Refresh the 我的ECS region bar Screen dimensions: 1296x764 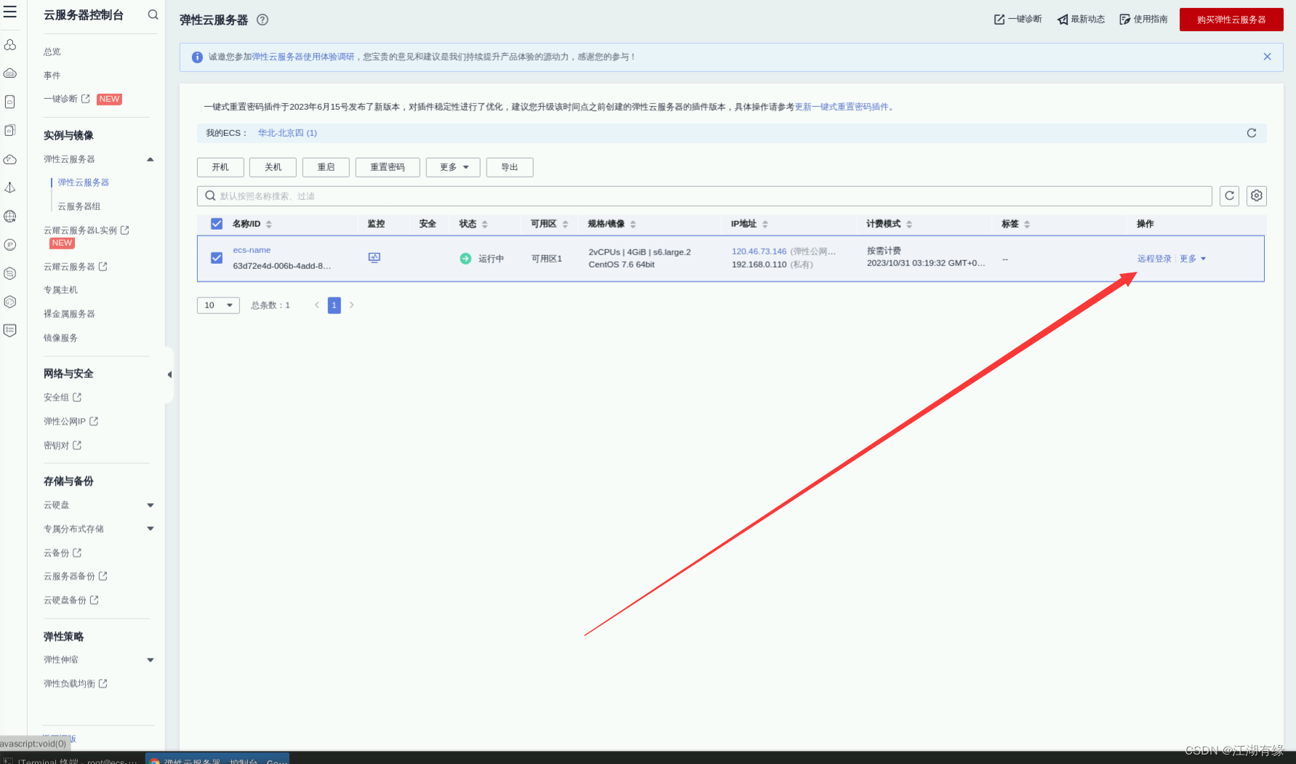(1251, 133)
